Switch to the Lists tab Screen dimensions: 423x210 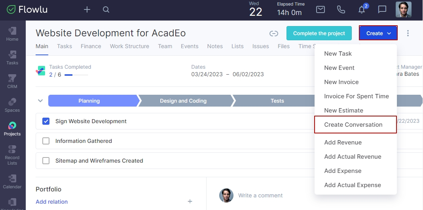coord(237,46)
